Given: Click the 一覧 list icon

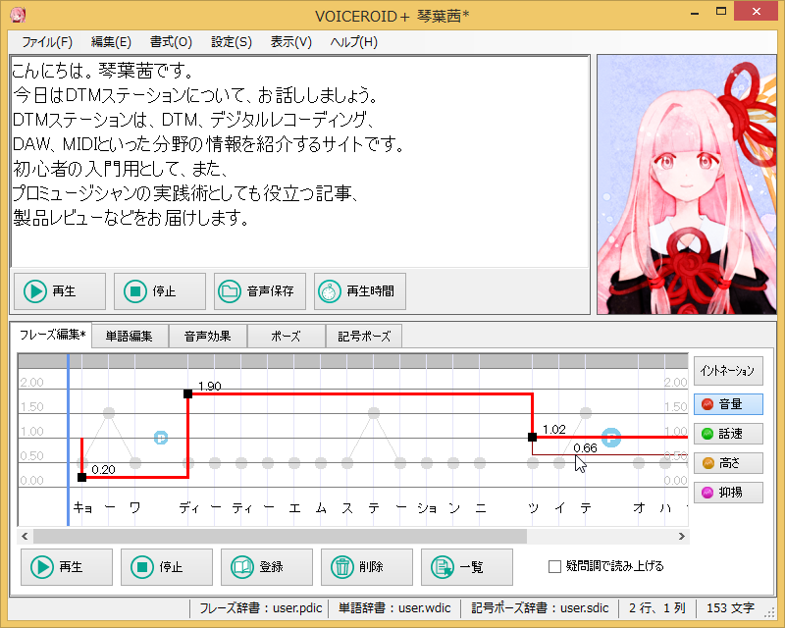Looking at the screenshot, I should (x=443, y=567).
